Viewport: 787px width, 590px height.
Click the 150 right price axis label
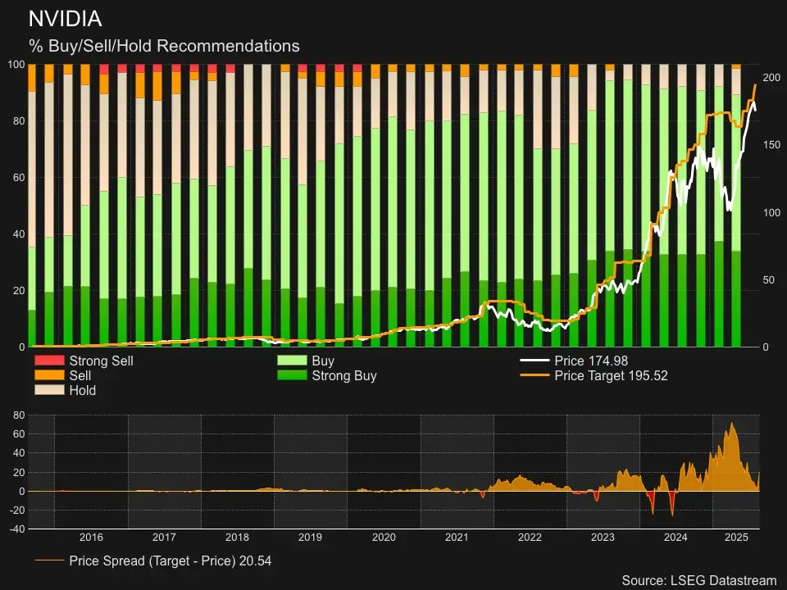click(x=771, y=145)
